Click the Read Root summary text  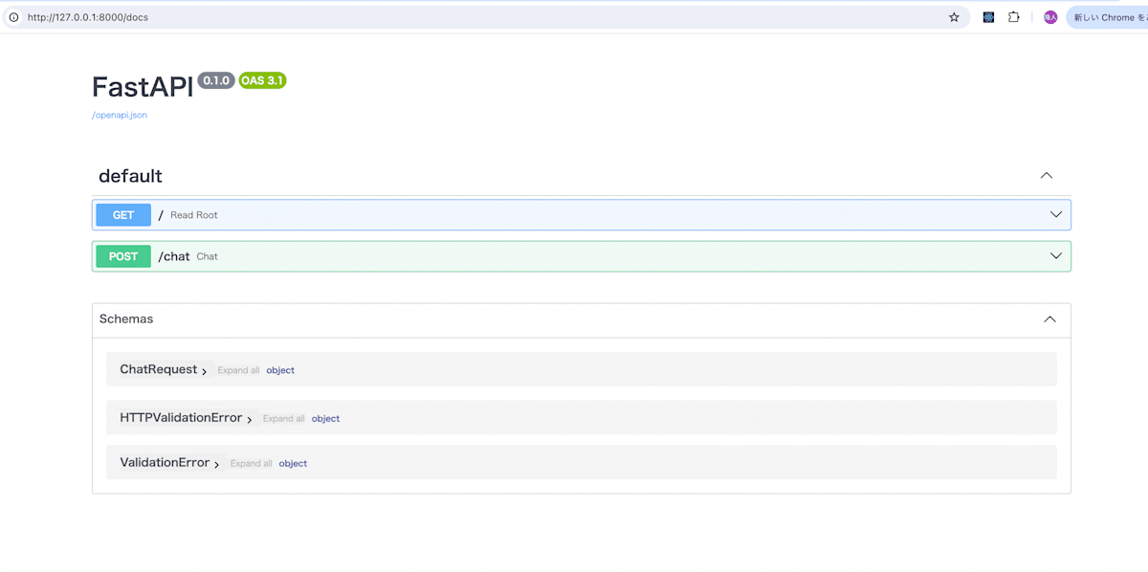pos(194,215)
